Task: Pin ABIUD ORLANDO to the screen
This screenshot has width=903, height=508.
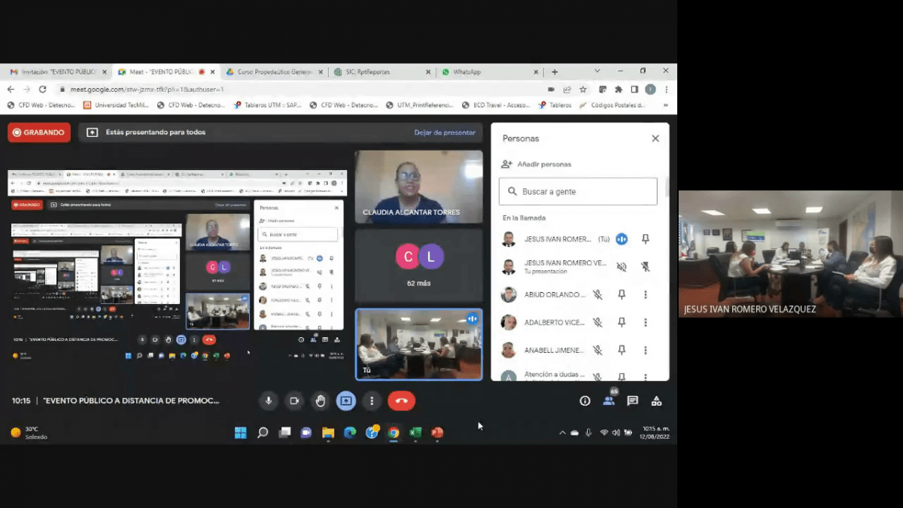Action: point(622,295)
